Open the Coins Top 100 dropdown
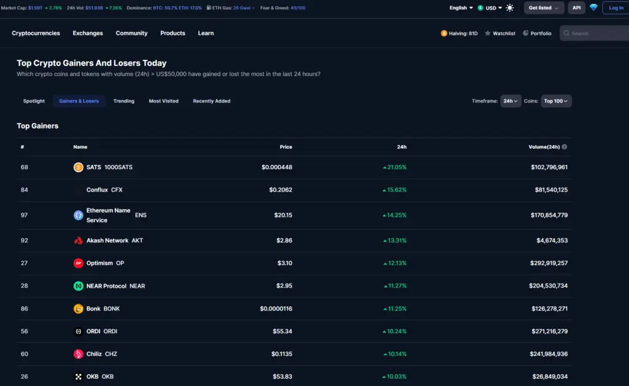629x386 pixels. (x=556, y=101)
